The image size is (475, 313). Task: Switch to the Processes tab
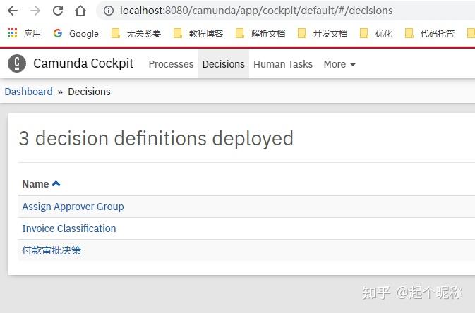(171, 64)
